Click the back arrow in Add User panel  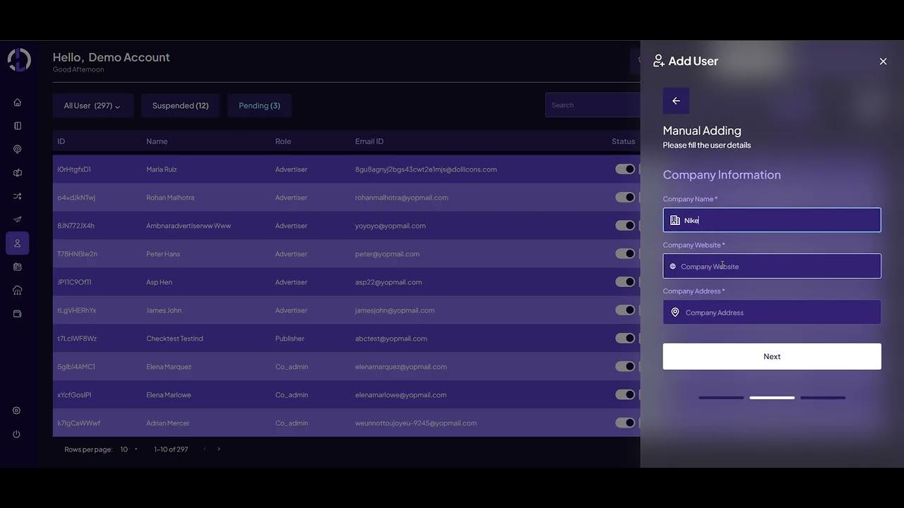pyautogui.click(x=676, y=101)
